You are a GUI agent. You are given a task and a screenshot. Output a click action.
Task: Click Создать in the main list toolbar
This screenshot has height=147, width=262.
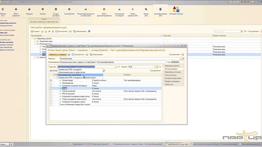tap(35, 31)
